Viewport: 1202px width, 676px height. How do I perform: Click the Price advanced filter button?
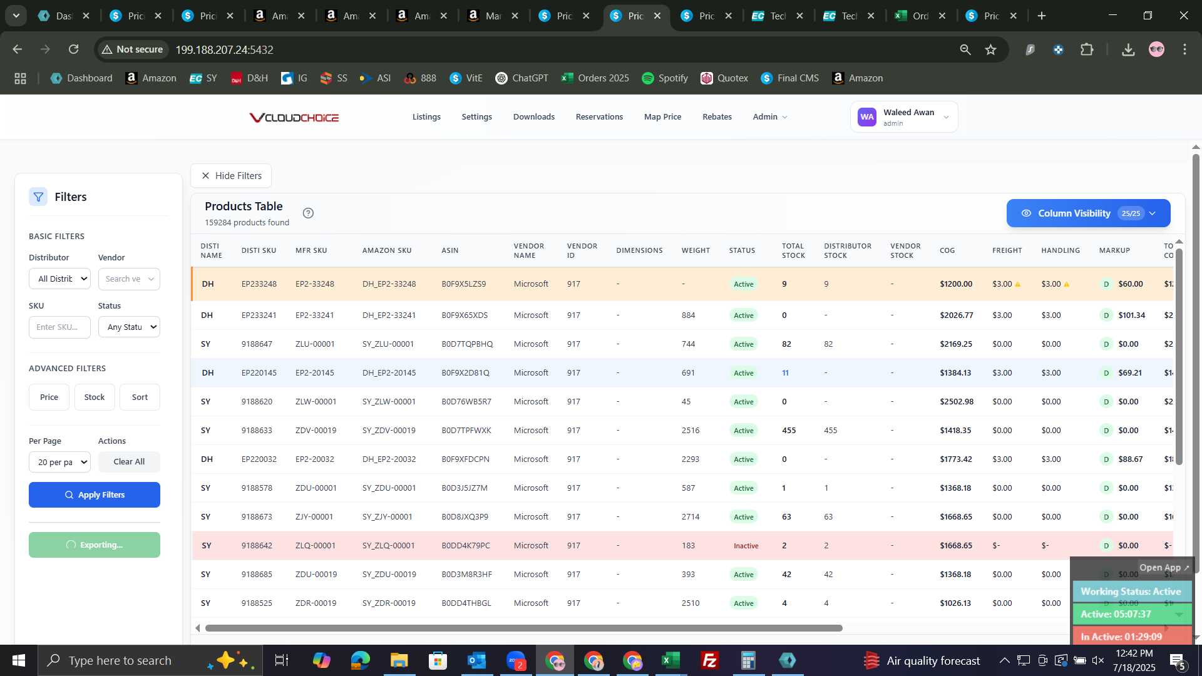pos(49,397)
